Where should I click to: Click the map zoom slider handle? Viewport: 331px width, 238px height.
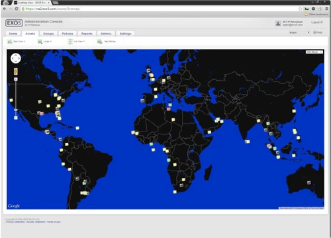pos(16,110)
